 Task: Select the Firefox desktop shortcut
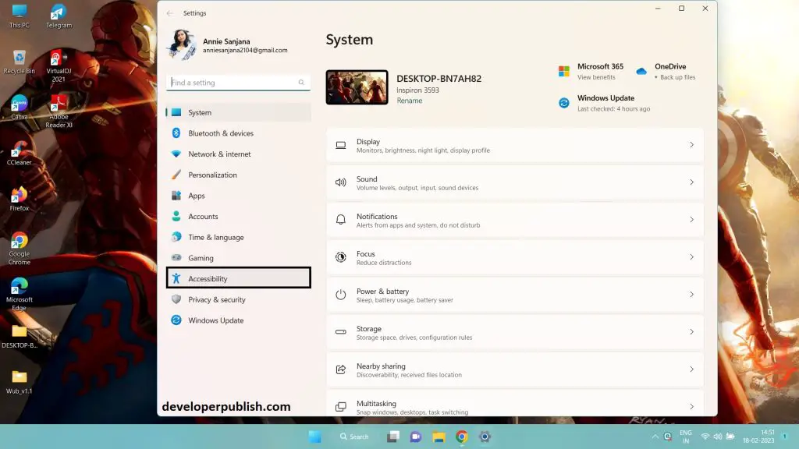(20, 199)
